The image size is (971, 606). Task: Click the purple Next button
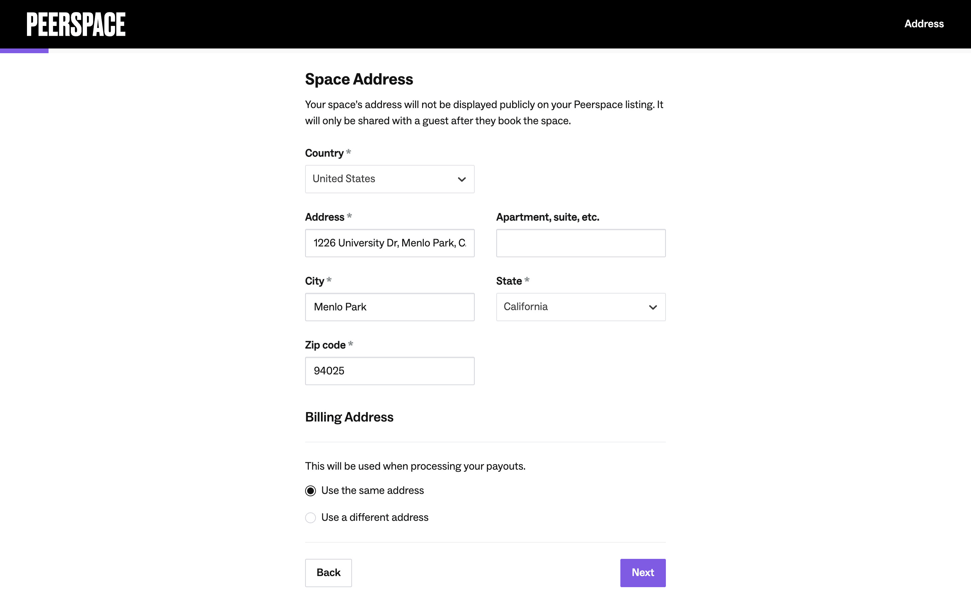(643, 573)
